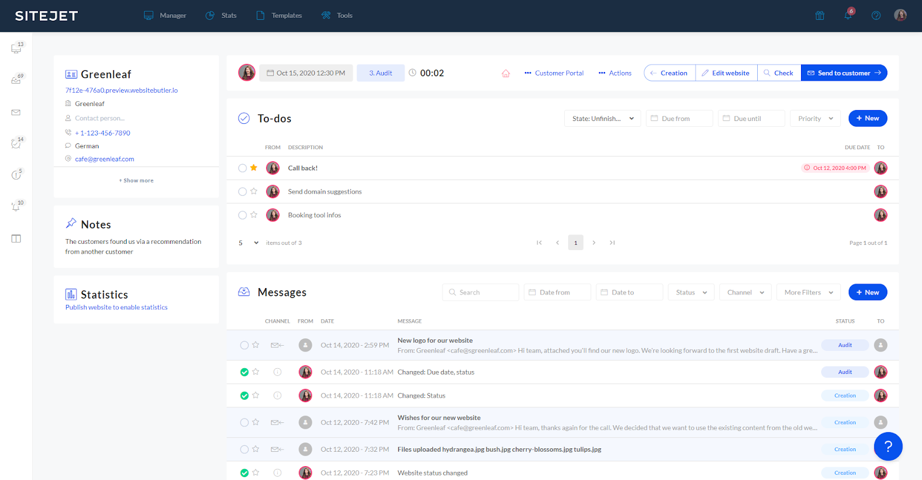Click the Date to field in Messages

629,292
